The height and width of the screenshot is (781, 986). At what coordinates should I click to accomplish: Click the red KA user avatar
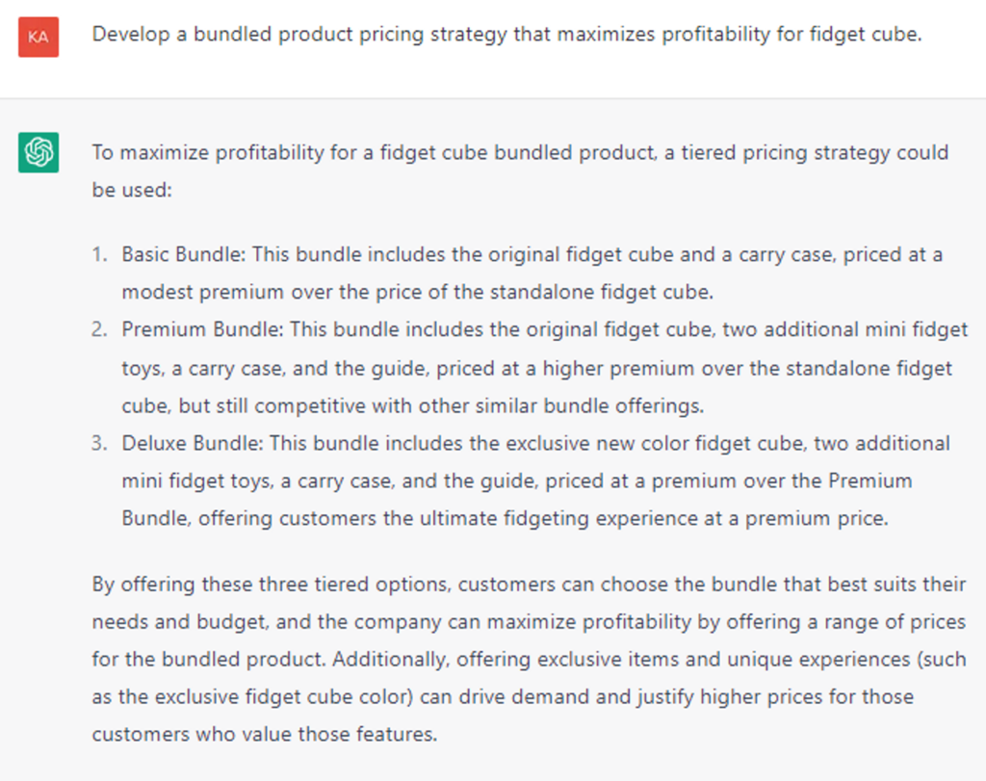click(39, 37)
